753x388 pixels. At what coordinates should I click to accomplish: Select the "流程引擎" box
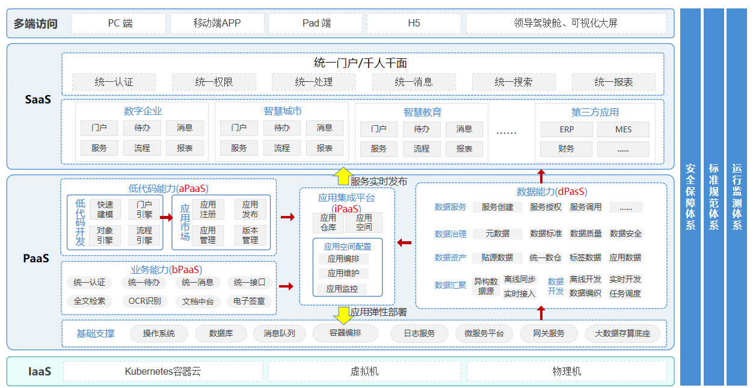(x=144, y=235)
